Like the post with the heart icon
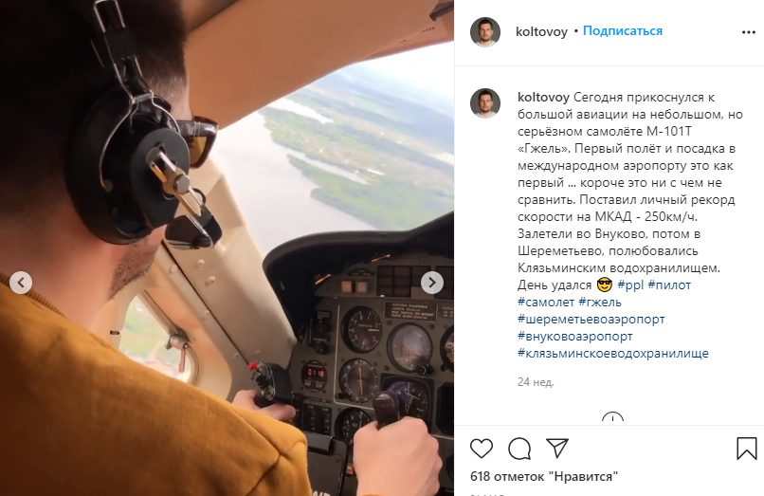This screenshot has height=496, width=764. [482, 449]
